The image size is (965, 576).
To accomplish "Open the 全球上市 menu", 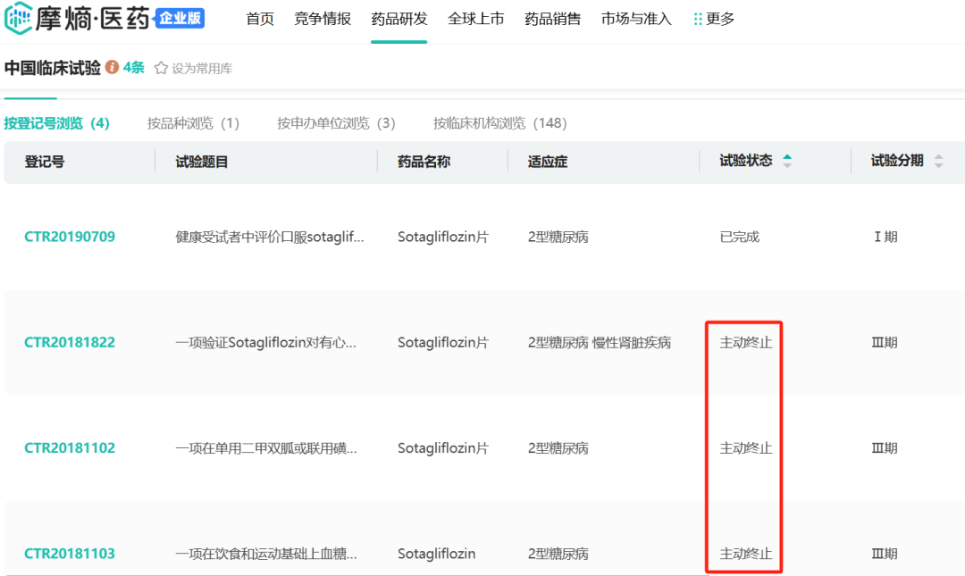I will pyautogui.click(x=476, y=19).
